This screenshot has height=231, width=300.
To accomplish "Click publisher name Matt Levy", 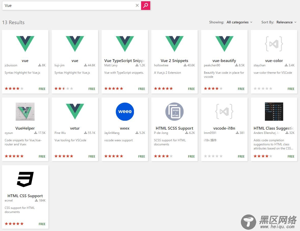I will coord(111,65).
